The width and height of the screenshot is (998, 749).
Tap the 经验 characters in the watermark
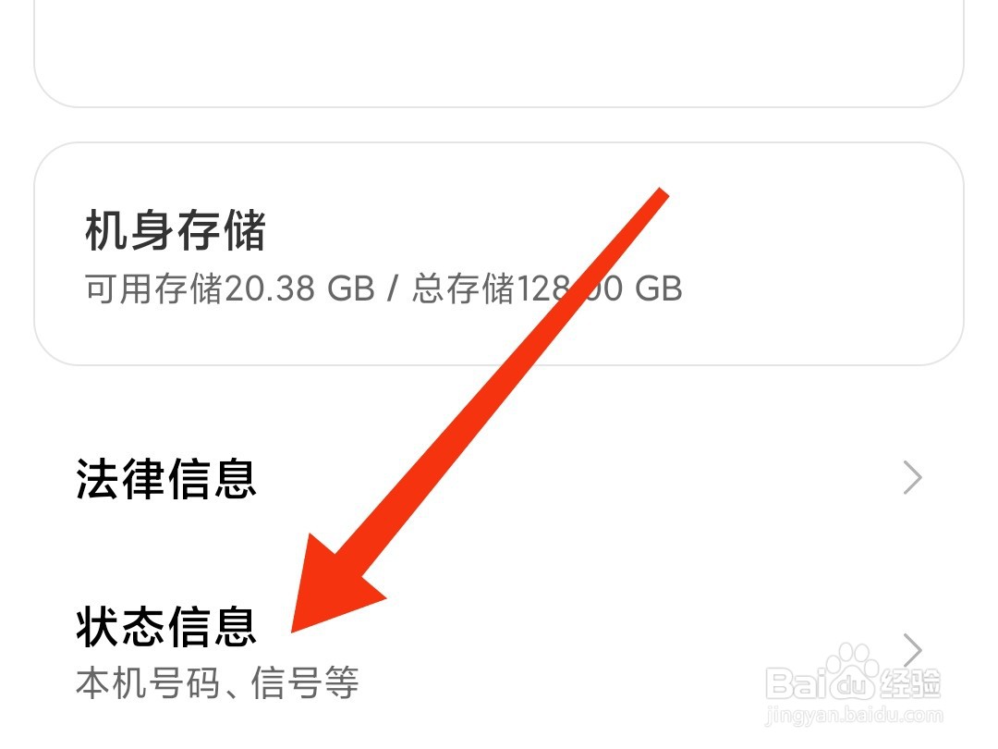tap(909, 682)
